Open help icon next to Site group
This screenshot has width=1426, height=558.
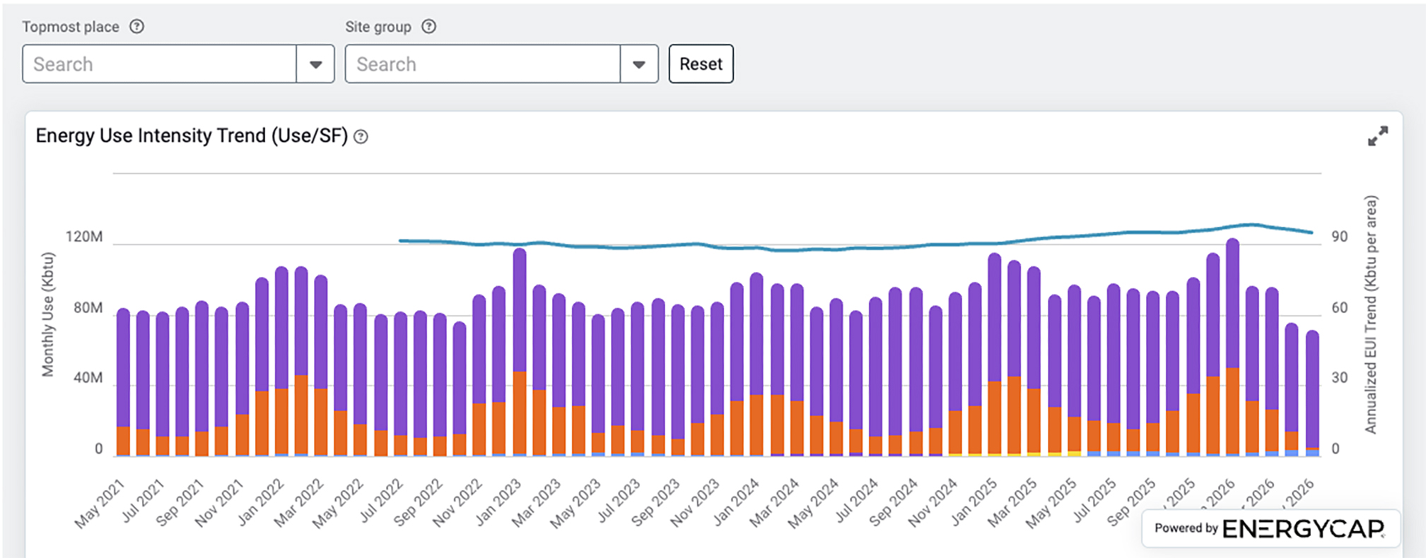click(x=429, y=27)
